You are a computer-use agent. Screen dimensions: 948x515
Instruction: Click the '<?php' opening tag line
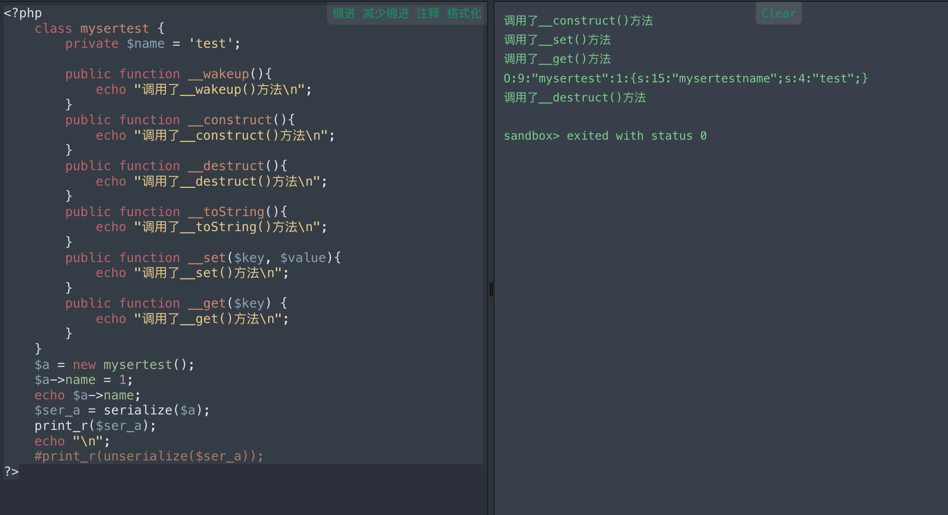pos(23,13)
